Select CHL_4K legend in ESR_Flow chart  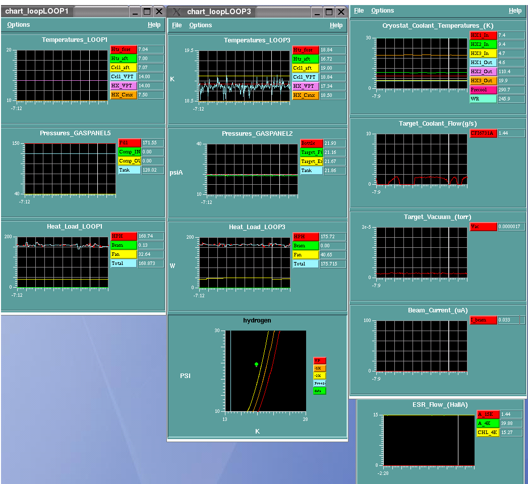click(x=488, y=433)
